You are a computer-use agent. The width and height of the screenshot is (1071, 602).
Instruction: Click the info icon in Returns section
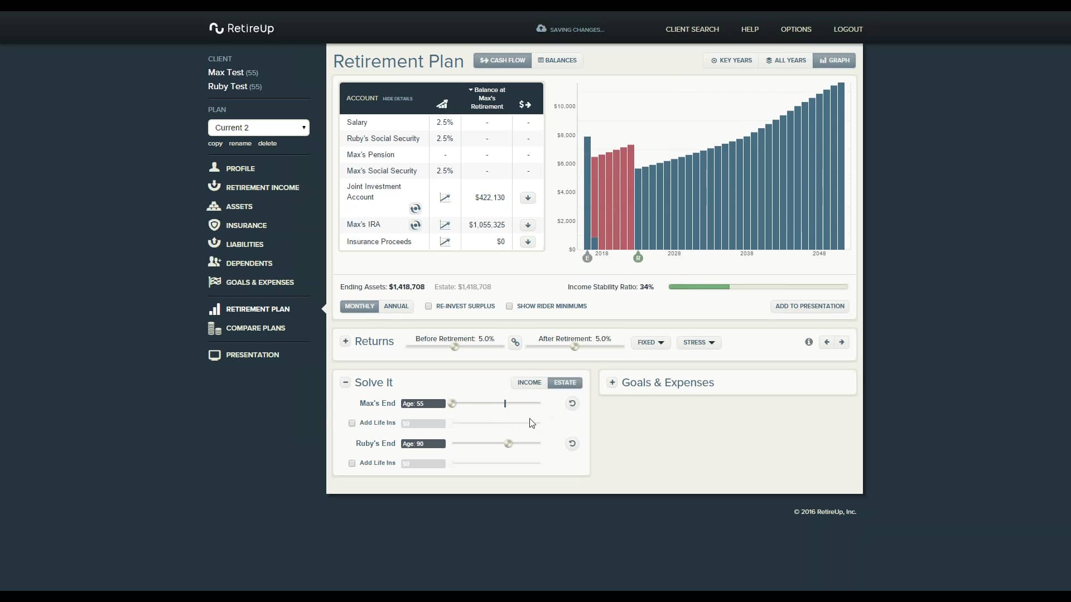click(808, 342)
